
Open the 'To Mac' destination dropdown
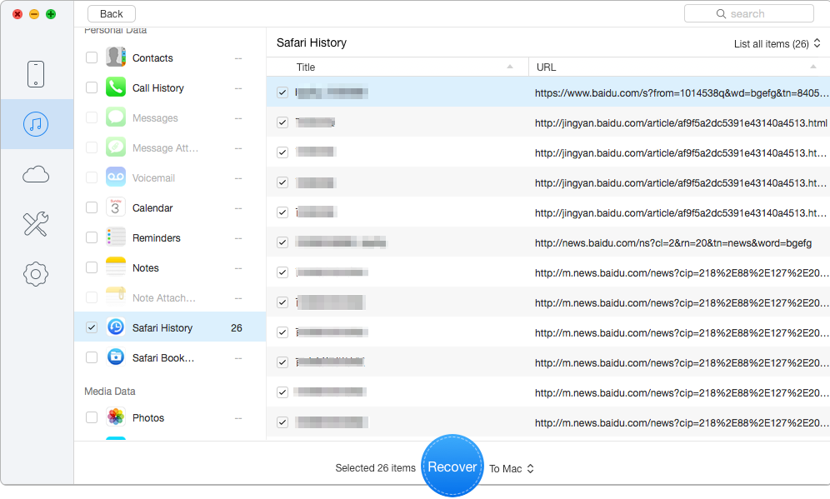coord(512,469)
